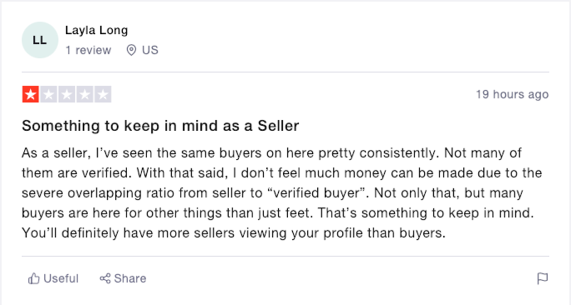Click the '1 review' count text
This screenshot has width=571, height=305.
coord(88,50)
